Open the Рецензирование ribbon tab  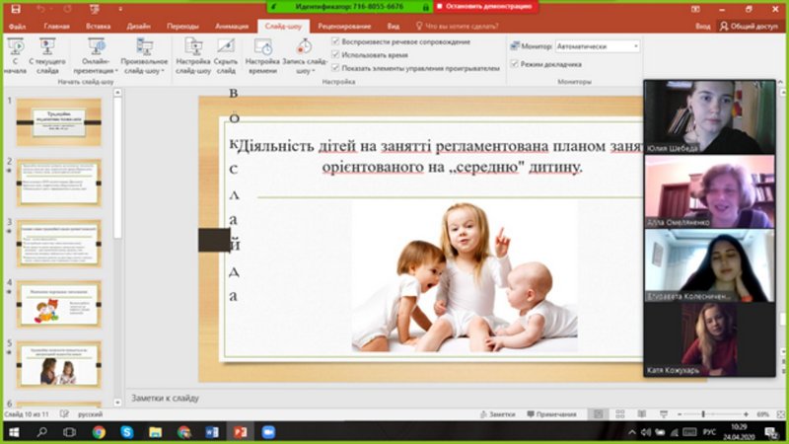(x=345, y=27)
